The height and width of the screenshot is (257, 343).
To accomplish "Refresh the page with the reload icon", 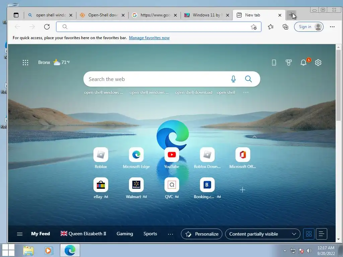I will click(x=47, y=27).
